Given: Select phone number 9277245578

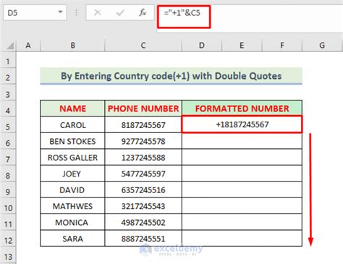Looking at the screenshot, I should [143, 141].
